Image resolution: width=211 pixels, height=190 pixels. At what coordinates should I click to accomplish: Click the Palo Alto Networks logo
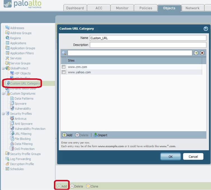(22, 4)
